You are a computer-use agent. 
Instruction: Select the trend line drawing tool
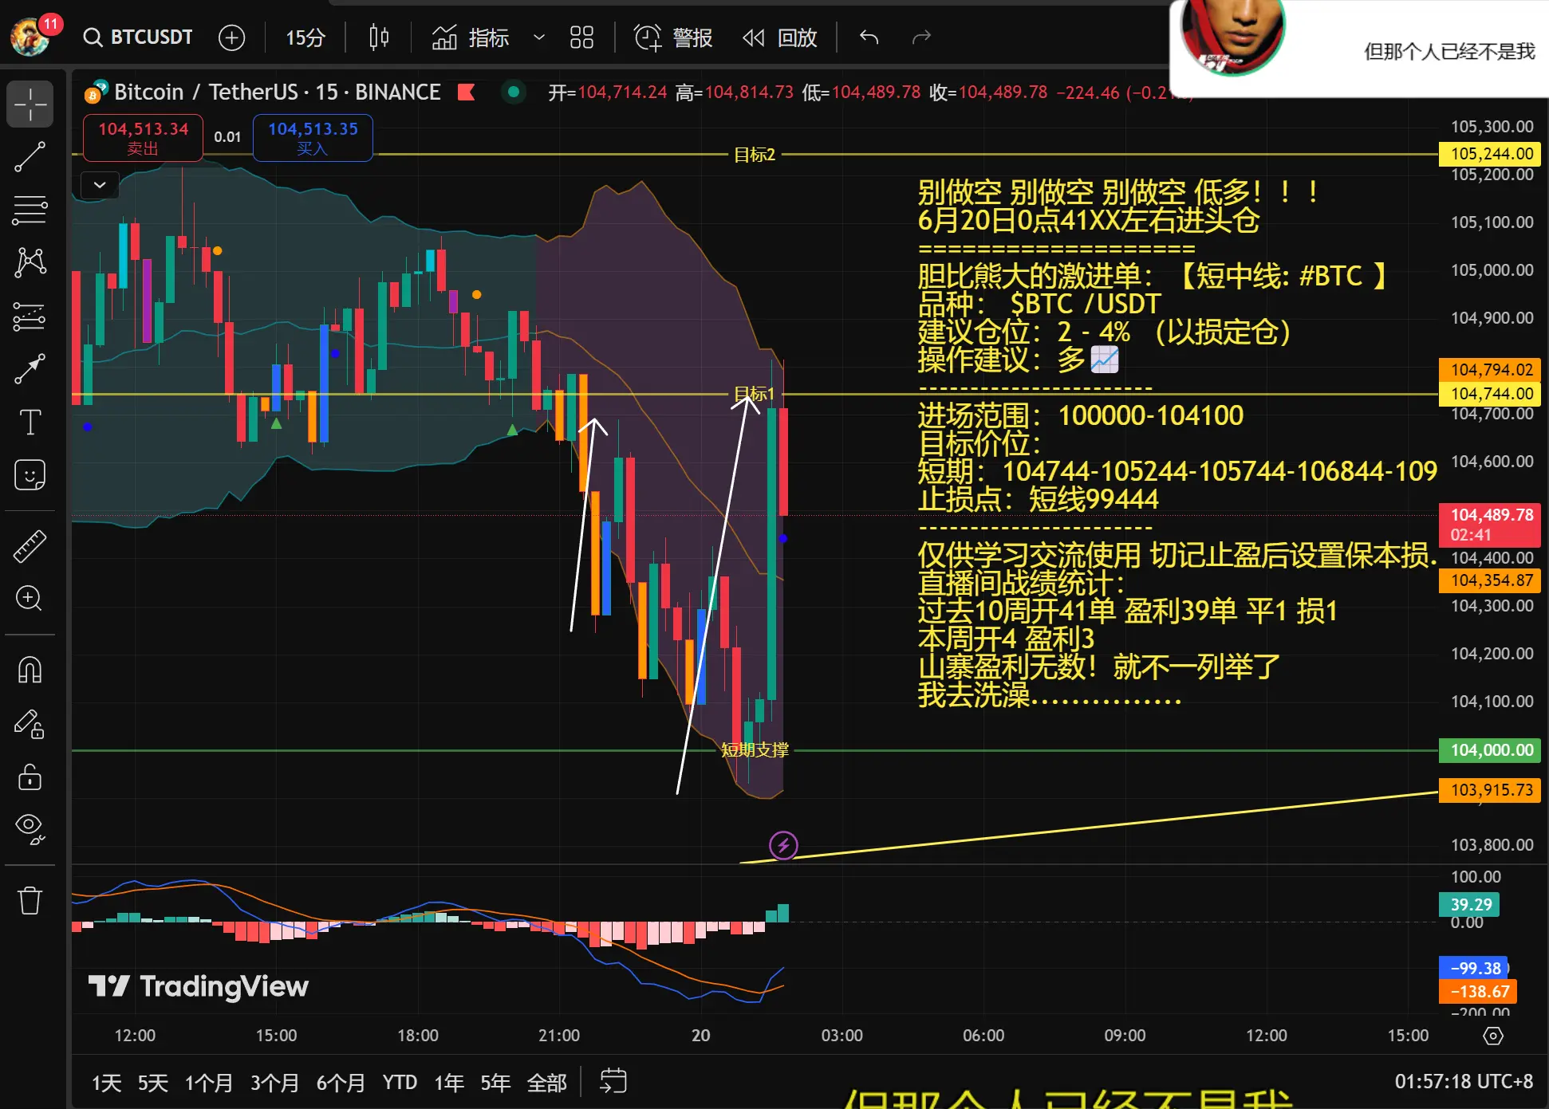coord(30,157)
